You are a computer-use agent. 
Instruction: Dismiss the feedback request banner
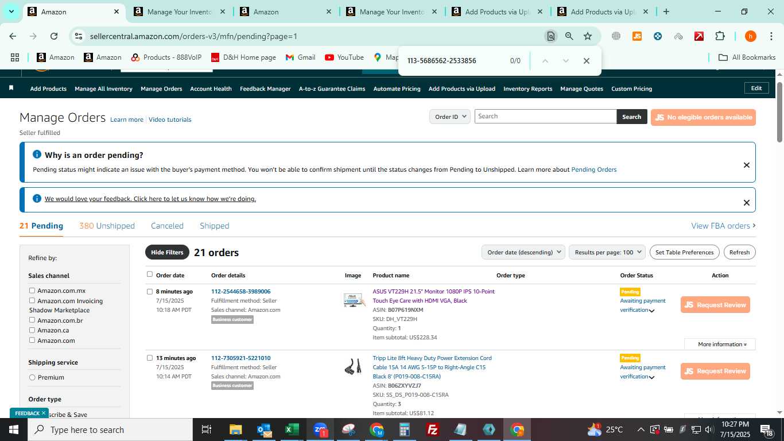747,202
